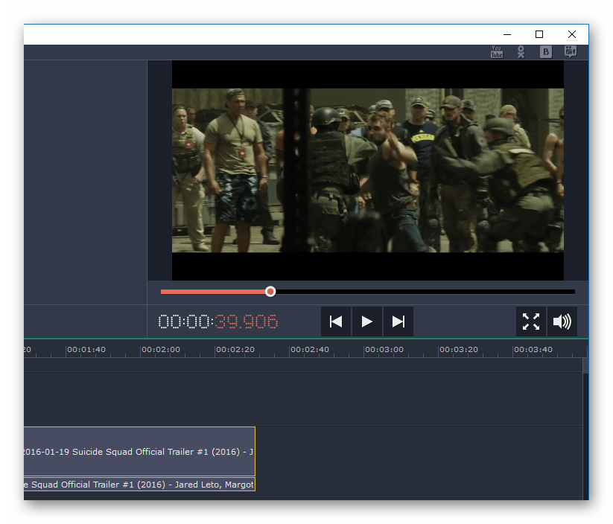Select the Suicide Squad video clip

point(139,451)
